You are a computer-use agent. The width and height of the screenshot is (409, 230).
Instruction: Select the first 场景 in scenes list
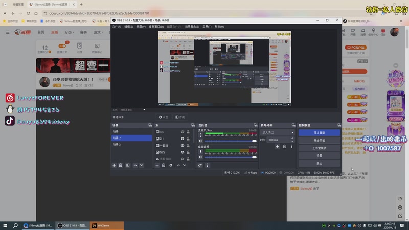coord(131,132)
